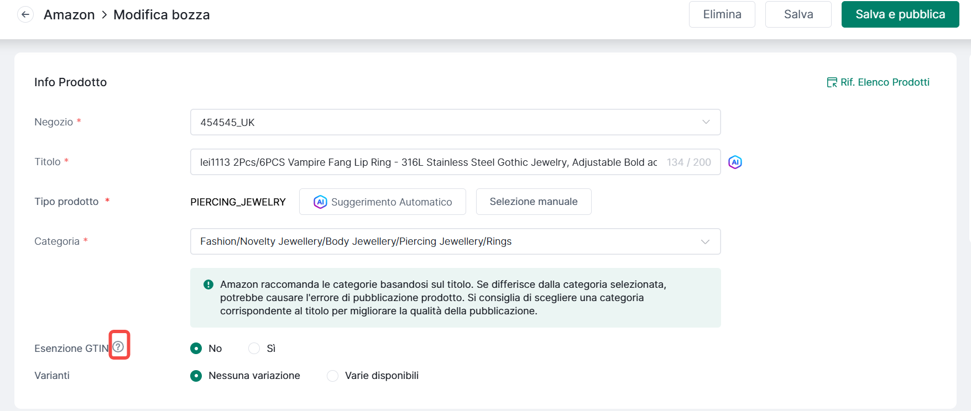
Task: Click the green info icon in category notice
Action: click(x=208, y=284)
